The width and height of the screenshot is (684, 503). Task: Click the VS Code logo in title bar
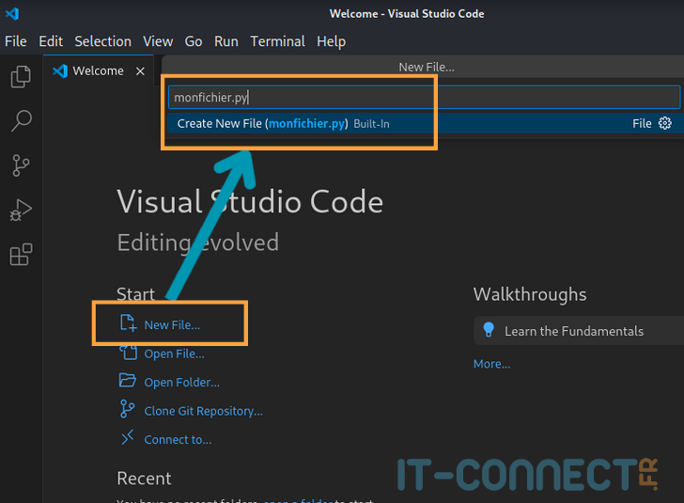[12, 14]
